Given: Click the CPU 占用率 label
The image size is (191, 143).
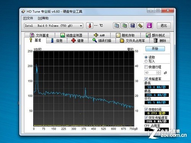Looking at the screenshot, I should (152, 125).
